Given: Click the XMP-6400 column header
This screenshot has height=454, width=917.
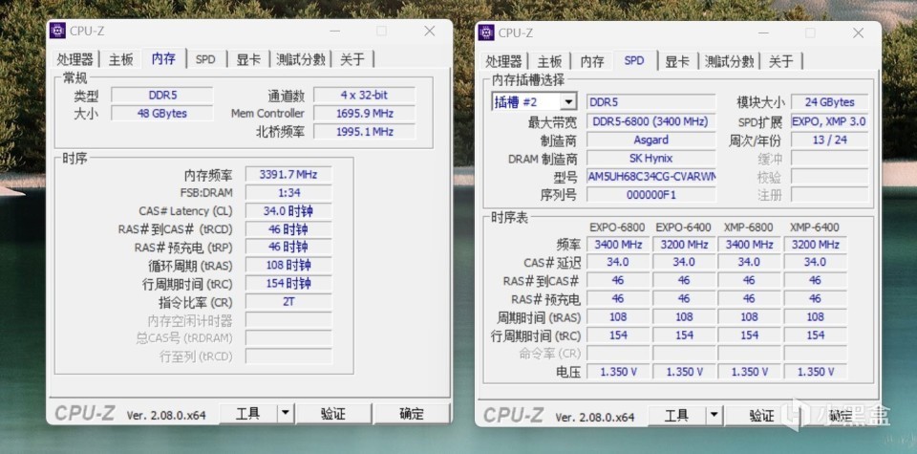Looking at the screenshot, I should (x=815, y=227).
